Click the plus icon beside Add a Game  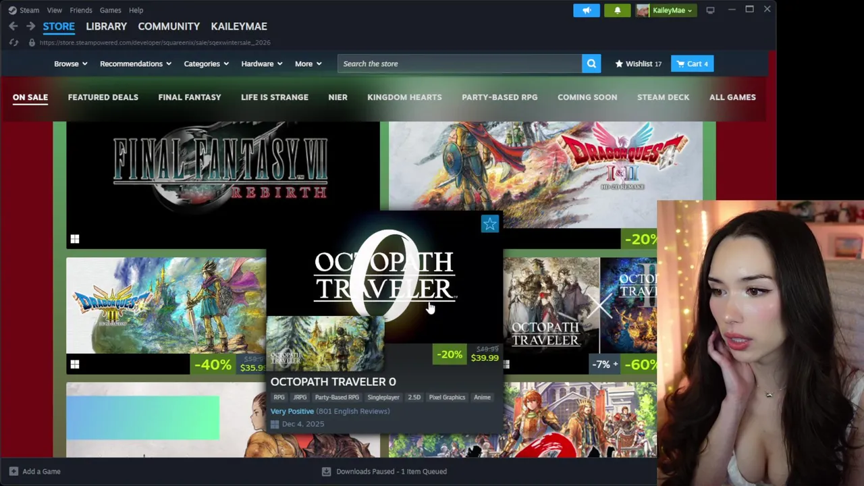point(13,471)
